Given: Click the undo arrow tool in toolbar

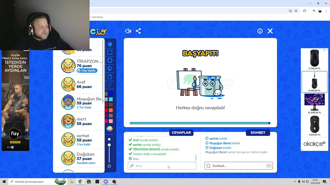Looking at the screenshot, I should tap(110, 85).
